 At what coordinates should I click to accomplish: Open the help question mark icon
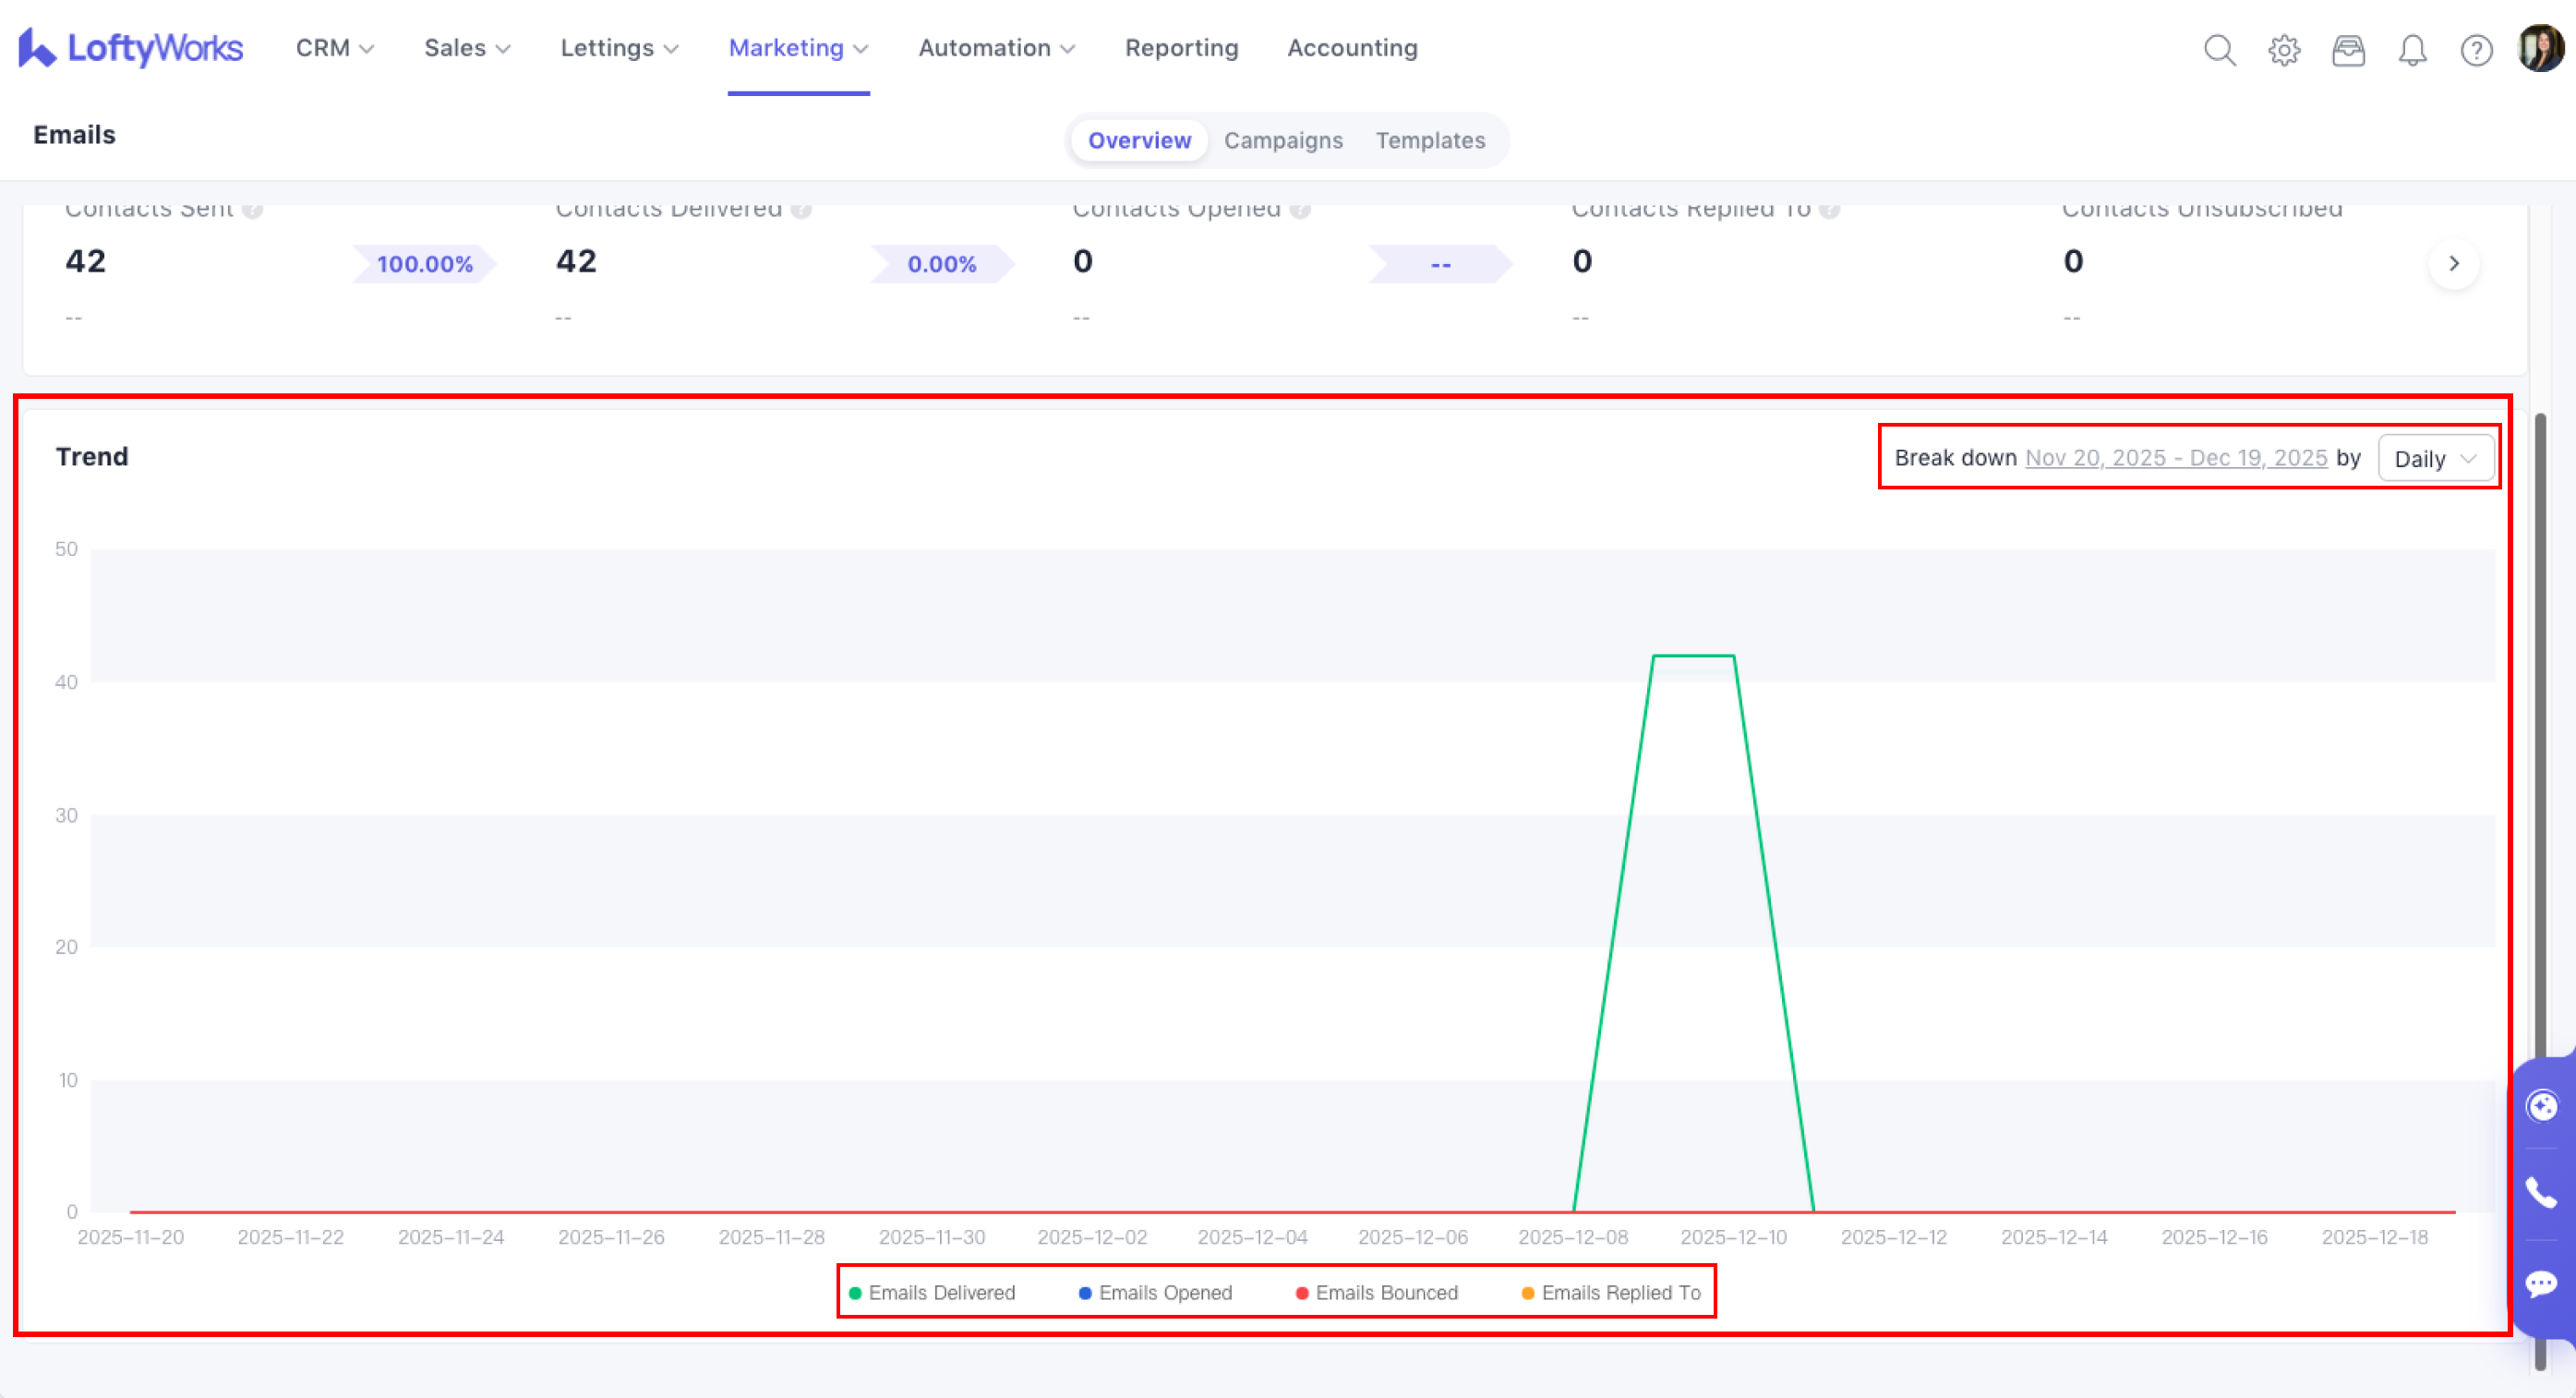click(x=2476, y=49)
